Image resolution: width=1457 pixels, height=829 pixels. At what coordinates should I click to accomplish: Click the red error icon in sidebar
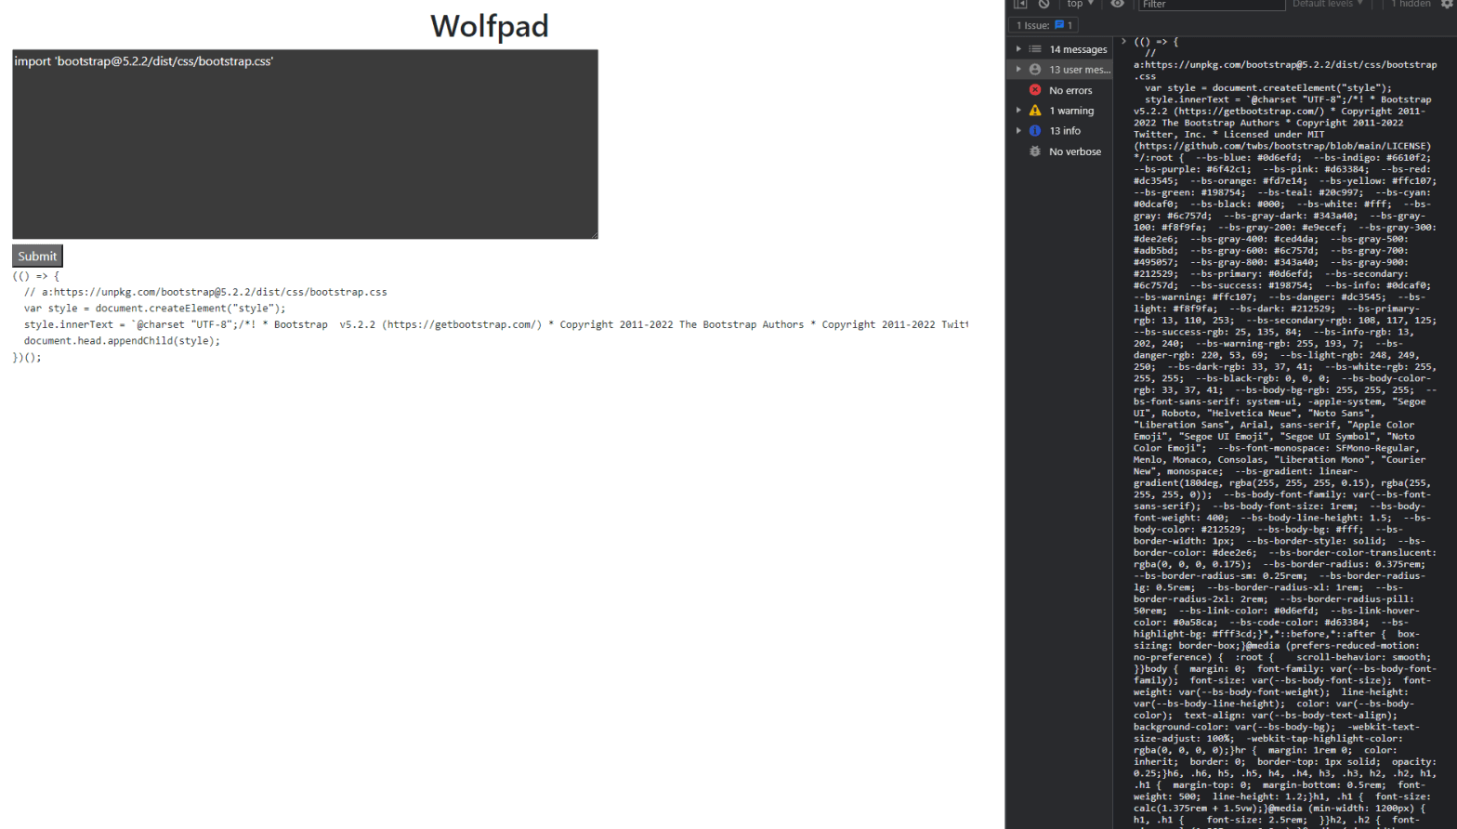[x=1035, y=90]
